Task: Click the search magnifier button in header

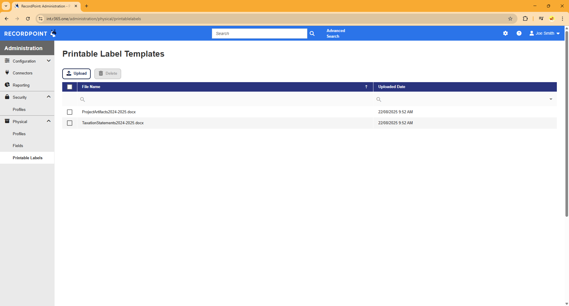Action: (312, 34)
